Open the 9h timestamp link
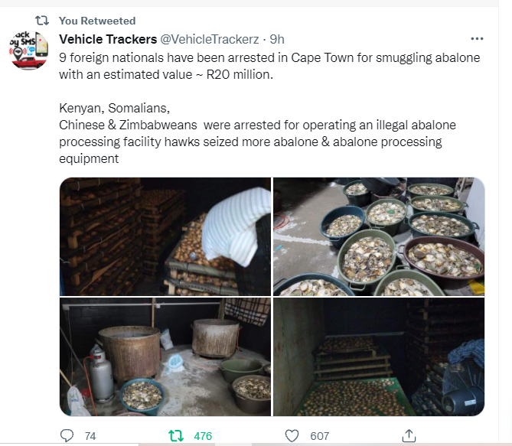 tap(277, 39)
